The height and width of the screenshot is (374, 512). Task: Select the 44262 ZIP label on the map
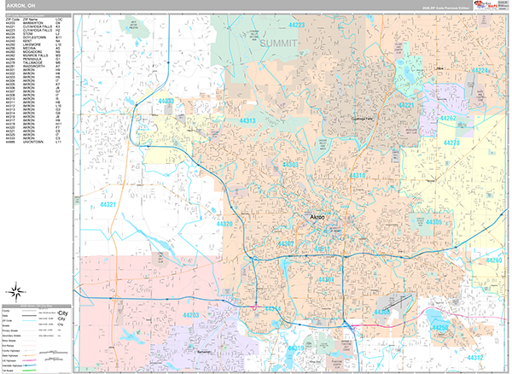tap(448, 118)
